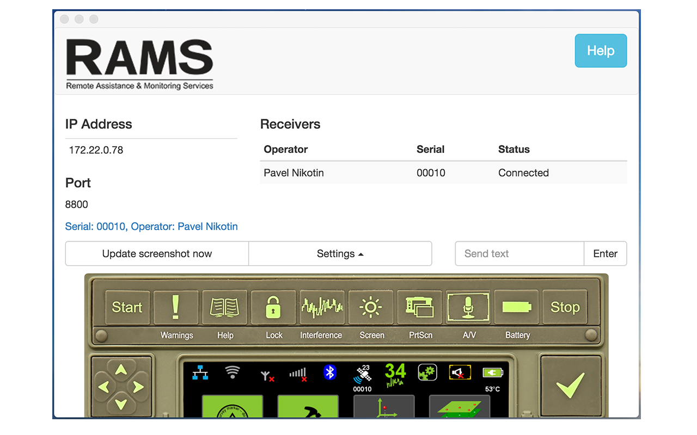Open the survey marker green tile
Viewport: 697px width, 435px height.
(233, 406)
